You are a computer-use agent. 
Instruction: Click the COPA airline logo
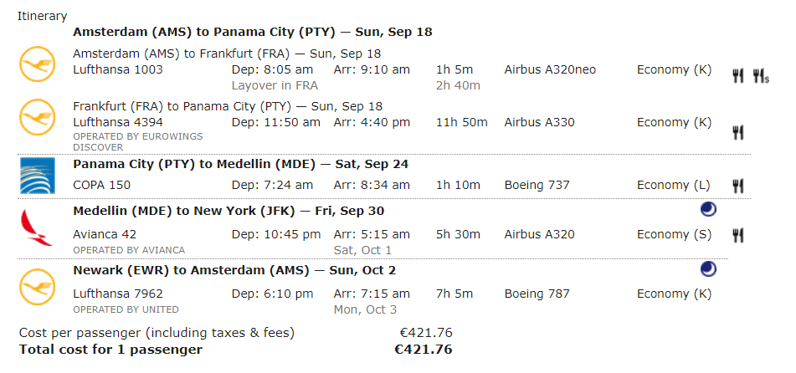(37, 176)
